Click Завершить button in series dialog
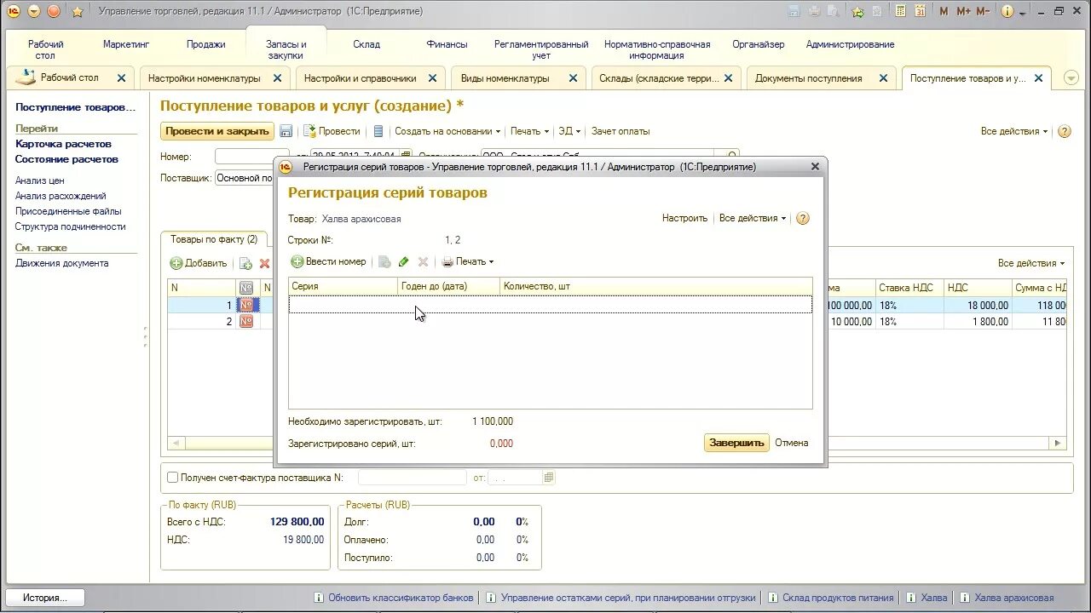1091x613 pixels. (x=736, y=443)
